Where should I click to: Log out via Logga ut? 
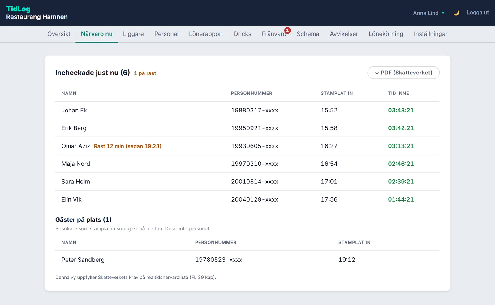477,13
